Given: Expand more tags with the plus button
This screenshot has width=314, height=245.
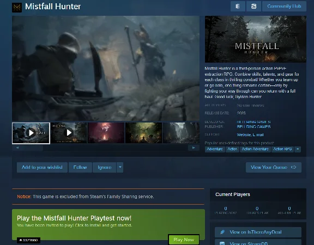Looking at the screenshot, I should 298,149.
